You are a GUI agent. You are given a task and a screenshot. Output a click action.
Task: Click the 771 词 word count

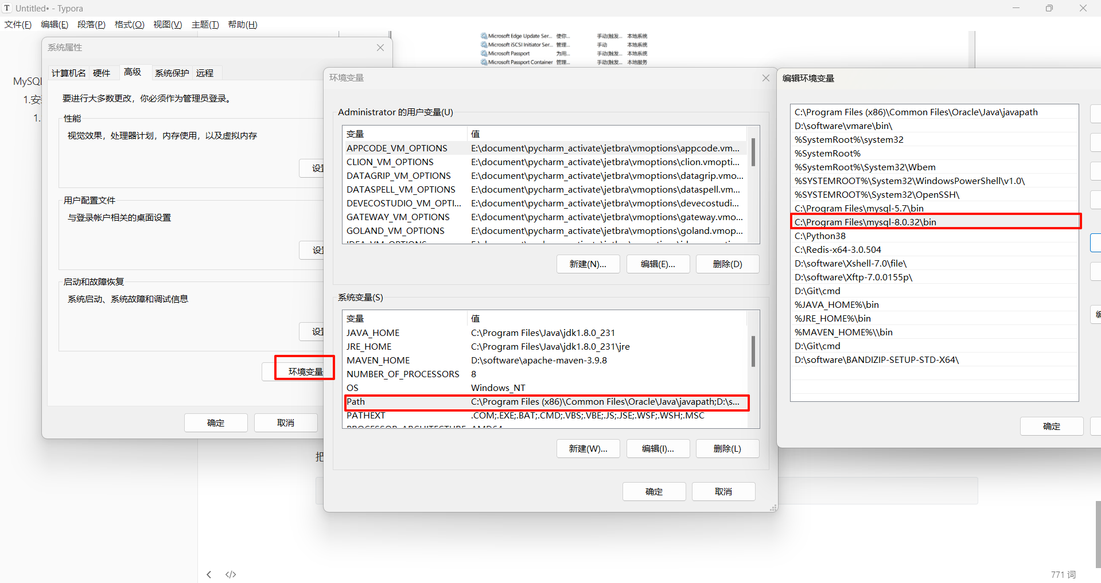click(x=1063, y=574)
